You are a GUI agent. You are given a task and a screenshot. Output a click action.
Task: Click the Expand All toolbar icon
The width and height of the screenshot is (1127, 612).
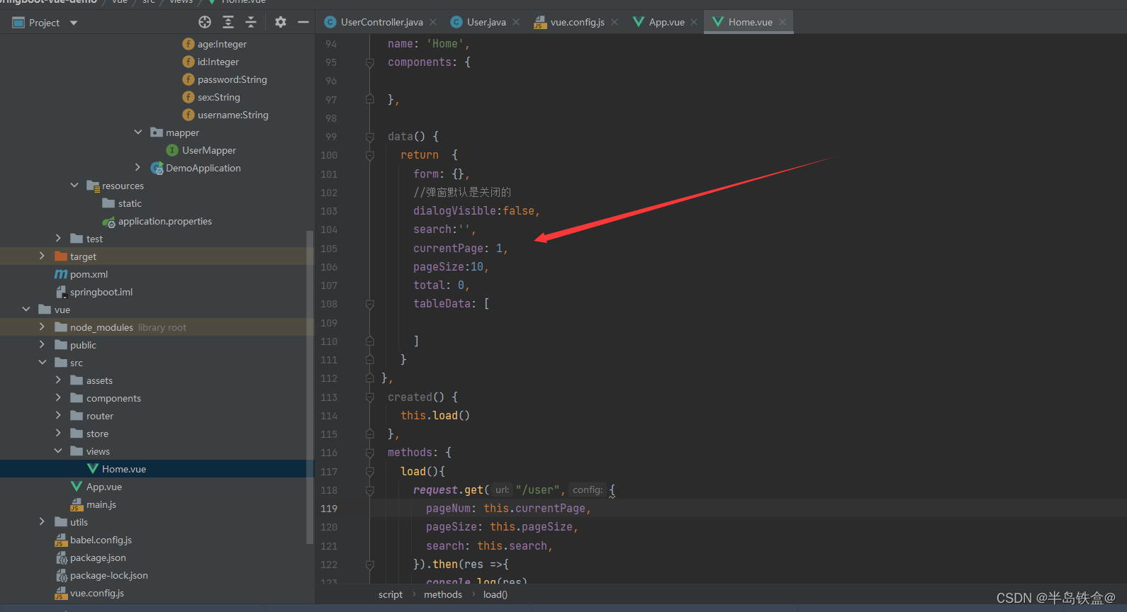point(228,22)
